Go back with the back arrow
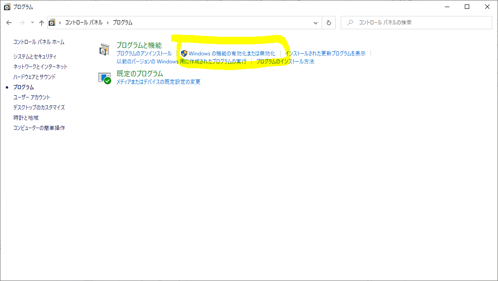The height and width of the screenshot is (281, 498). click(x=9, y=23)
